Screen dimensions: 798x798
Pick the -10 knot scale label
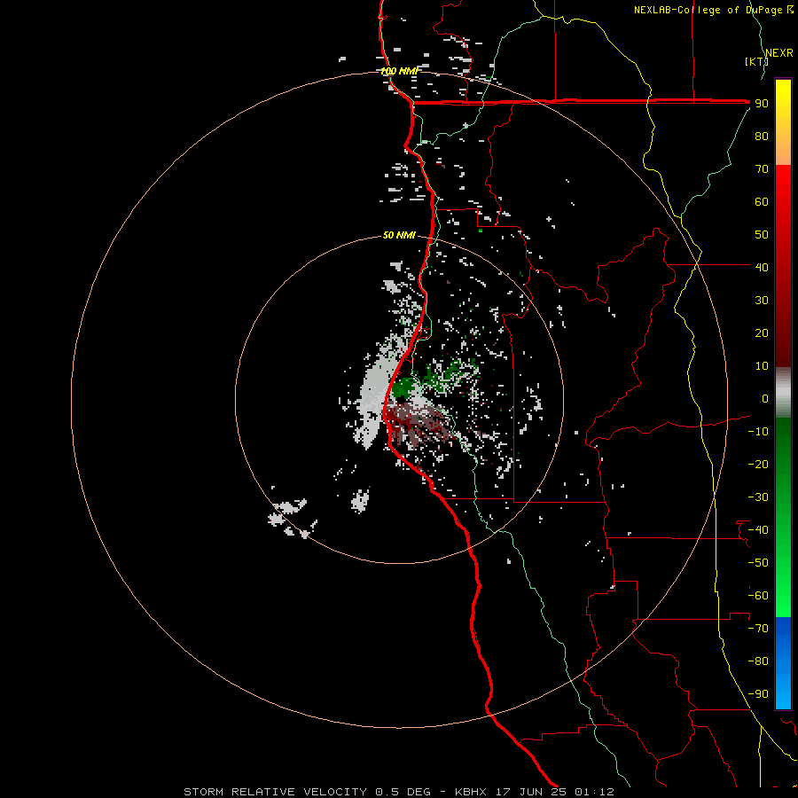click(758, 432)
